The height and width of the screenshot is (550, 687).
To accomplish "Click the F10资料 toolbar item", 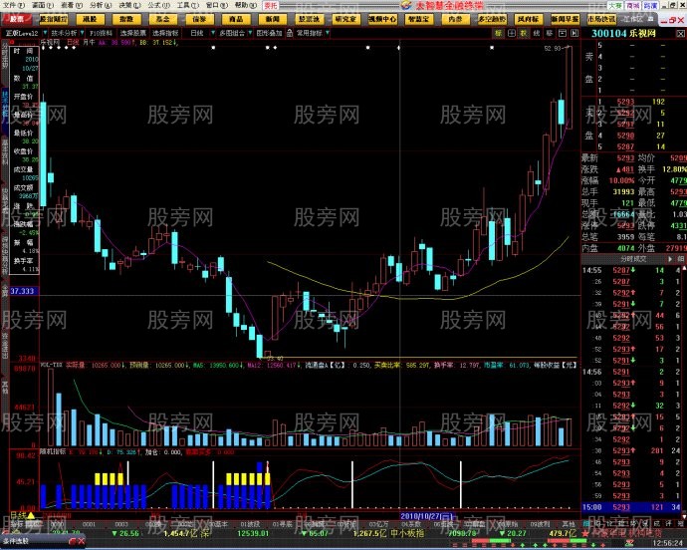I will point(101,33).
